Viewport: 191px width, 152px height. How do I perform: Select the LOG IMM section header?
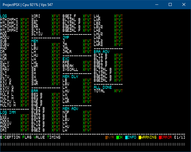(8, 112)
